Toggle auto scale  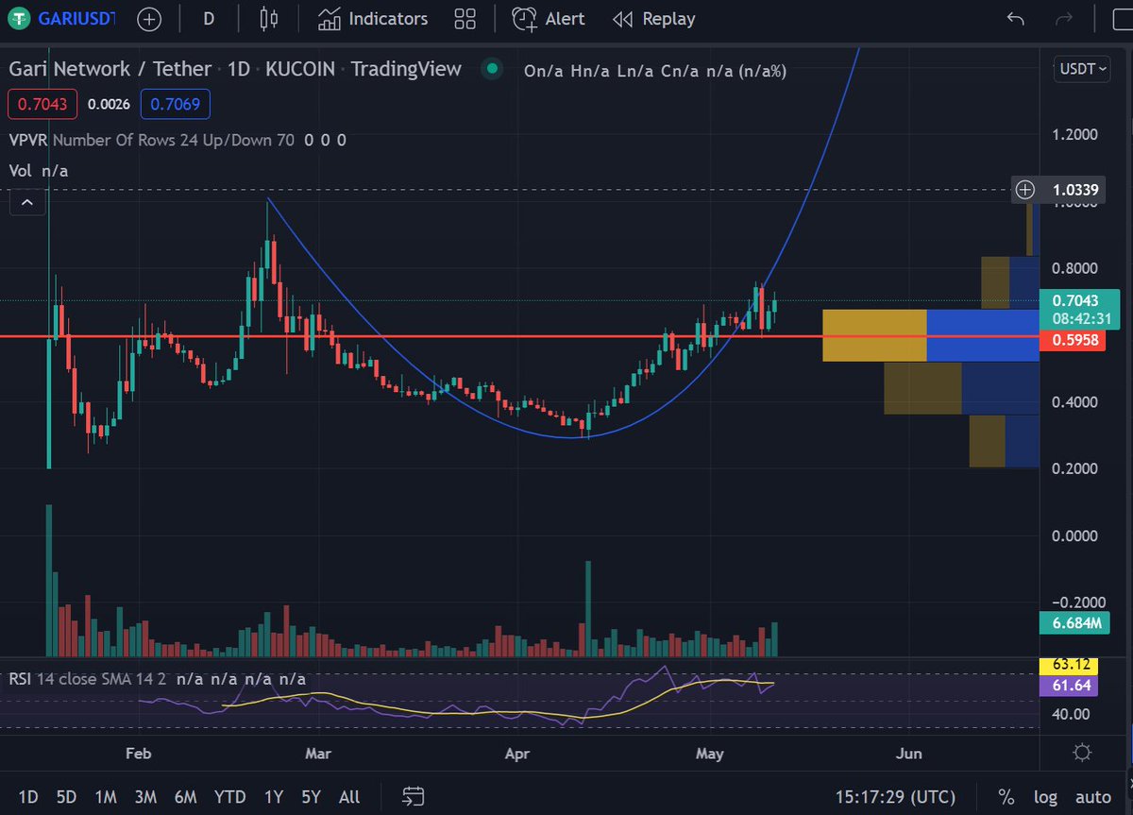[x=1093, y=797]
